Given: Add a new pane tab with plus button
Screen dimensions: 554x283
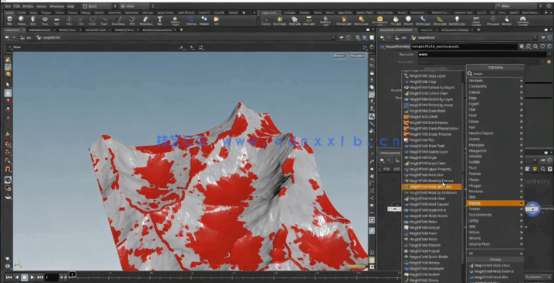Looking at the screenshot, I should [181, 30].
